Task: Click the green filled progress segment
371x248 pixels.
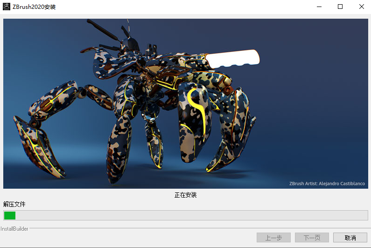Action: point(10,215)
